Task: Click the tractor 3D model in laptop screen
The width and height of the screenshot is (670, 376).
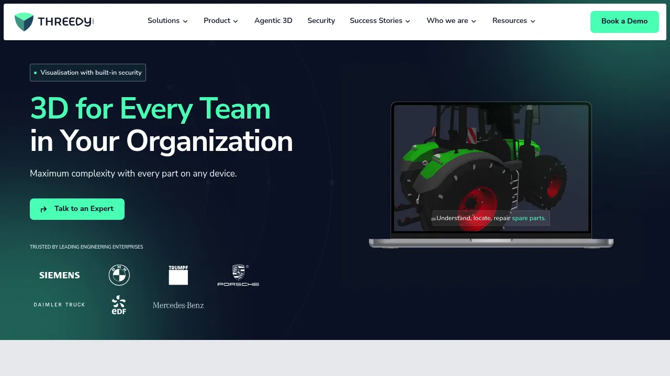Action: (491, 167)
